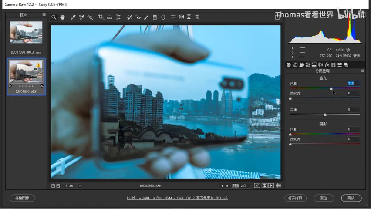The image size is (371, 209).
Task: Toggle the default settings preview icon
Action: pos(279,185)
